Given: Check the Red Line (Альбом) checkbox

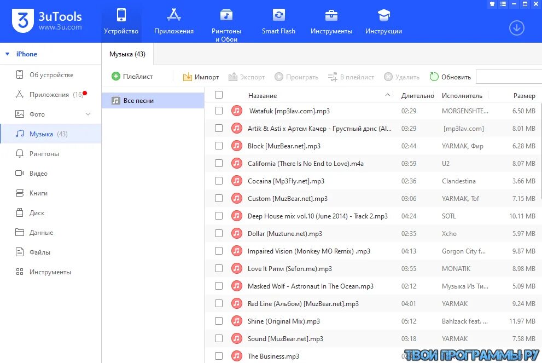Looking at the screenshot, I should [x=219, y=303].
